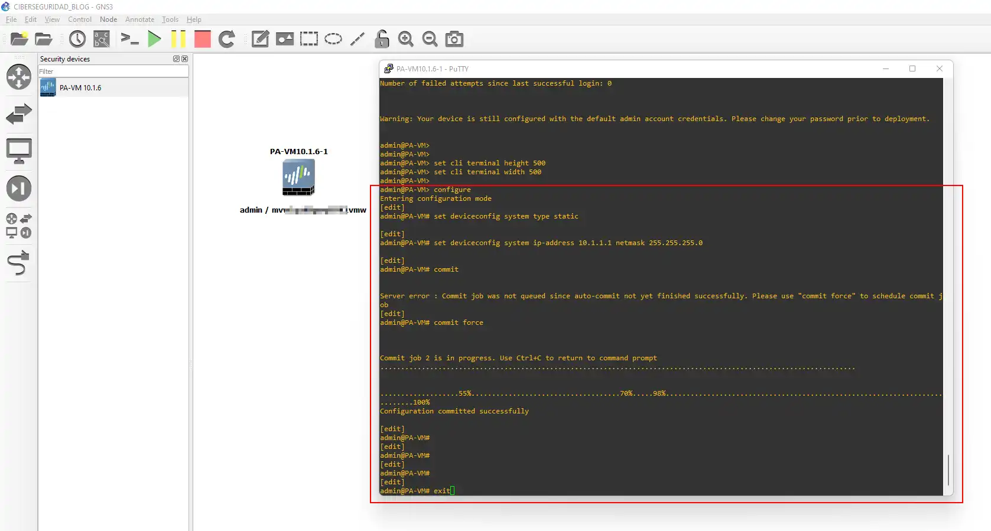Viewport: 991px width, 531px height.
Task: Open the Annotate menu
Action: 139,19
